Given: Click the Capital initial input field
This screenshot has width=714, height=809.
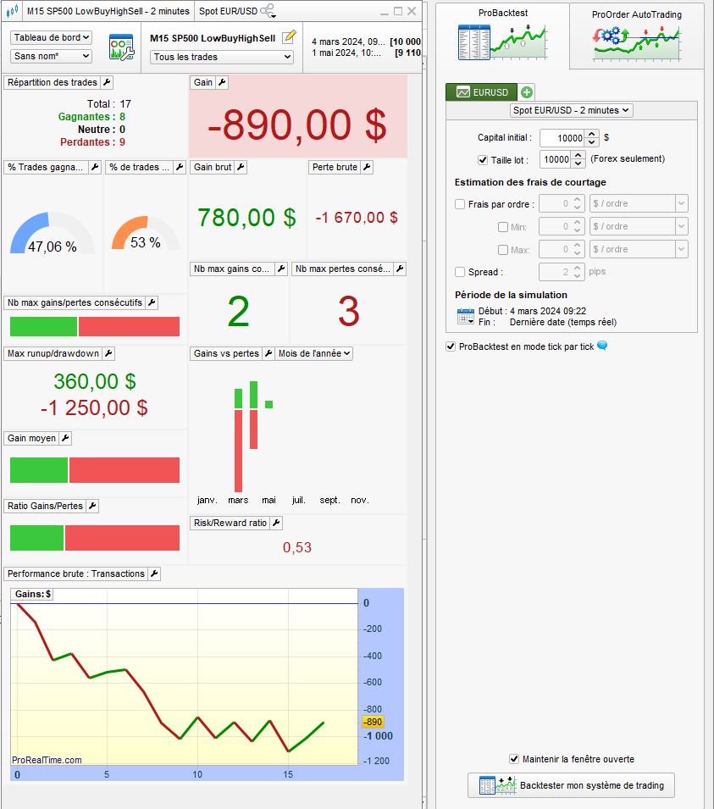Looking at the screenshot, I should 562,138.
